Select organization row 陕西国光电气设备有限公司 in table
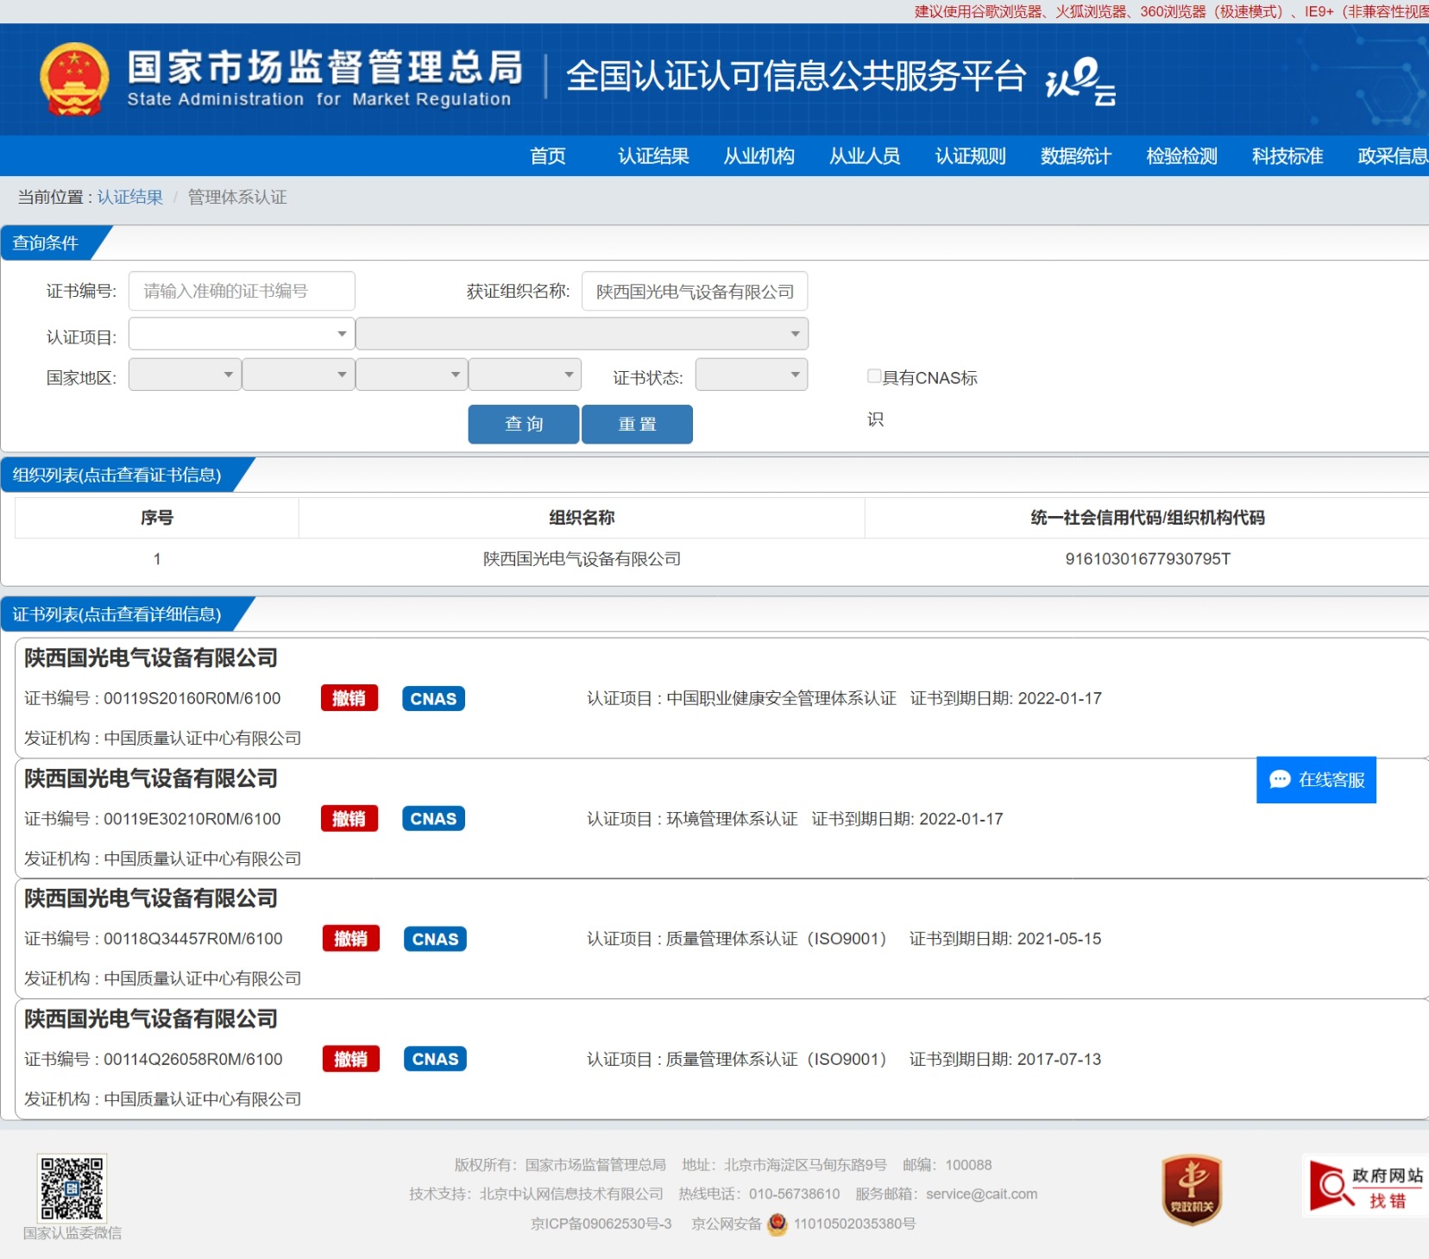This screenshot has width=1429, height=1259. coord(582,559)
